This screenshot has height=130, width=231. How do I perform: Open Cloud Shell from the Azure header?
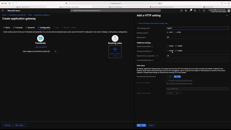[x=181, y=10]
